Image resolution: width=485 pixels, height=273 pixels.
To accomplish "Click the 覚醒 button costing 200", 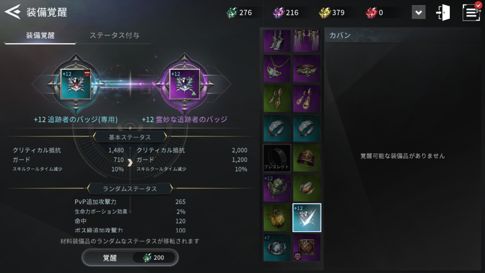I will 130,258.
